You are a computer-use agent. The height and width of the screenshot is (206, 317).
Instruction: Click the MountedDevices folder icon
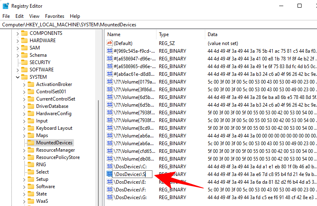[x=31, y=143]
